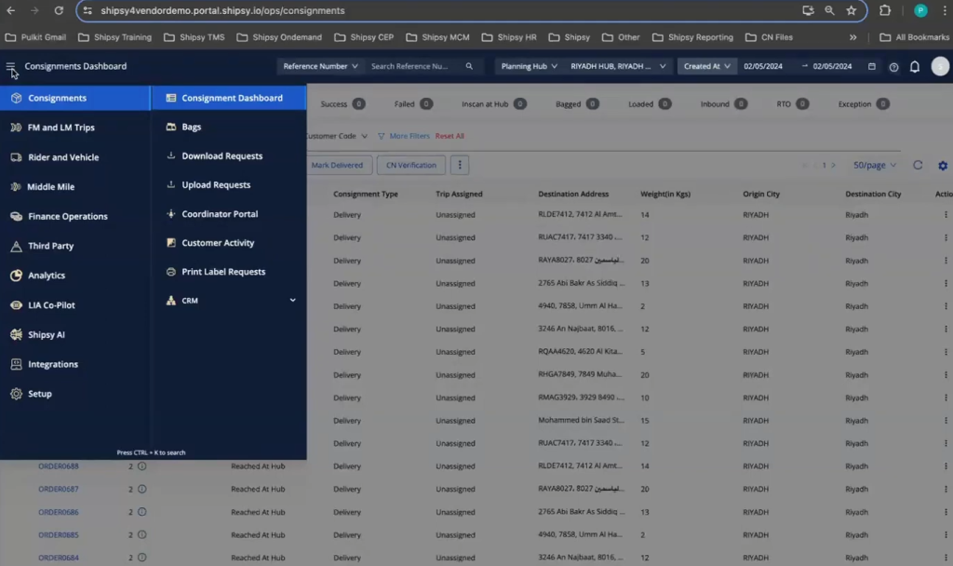
Task: Open the Planning Hub dropdown
Action: click(x=529, y=67)
